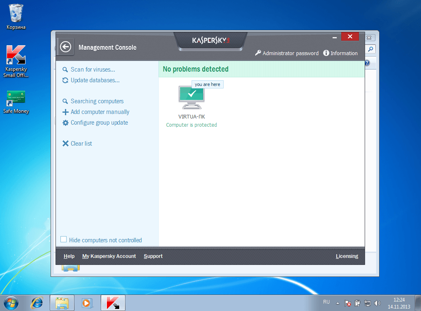Open the Information link

pyautogui.click(x=344, y=53)
